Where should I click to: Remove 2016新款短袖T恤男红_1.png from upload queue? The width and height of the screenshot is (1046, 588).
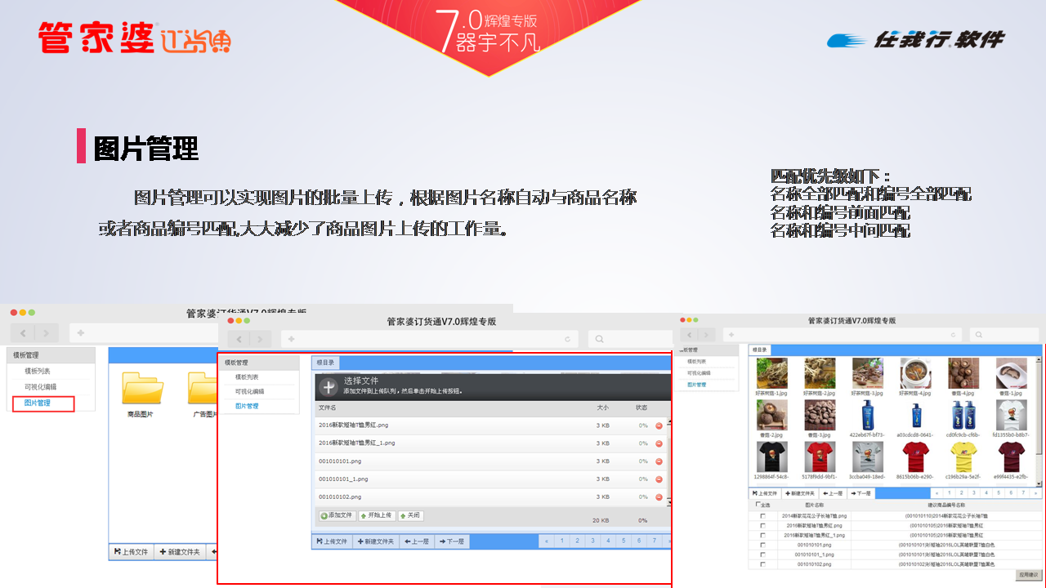click(x=659, y=443)
